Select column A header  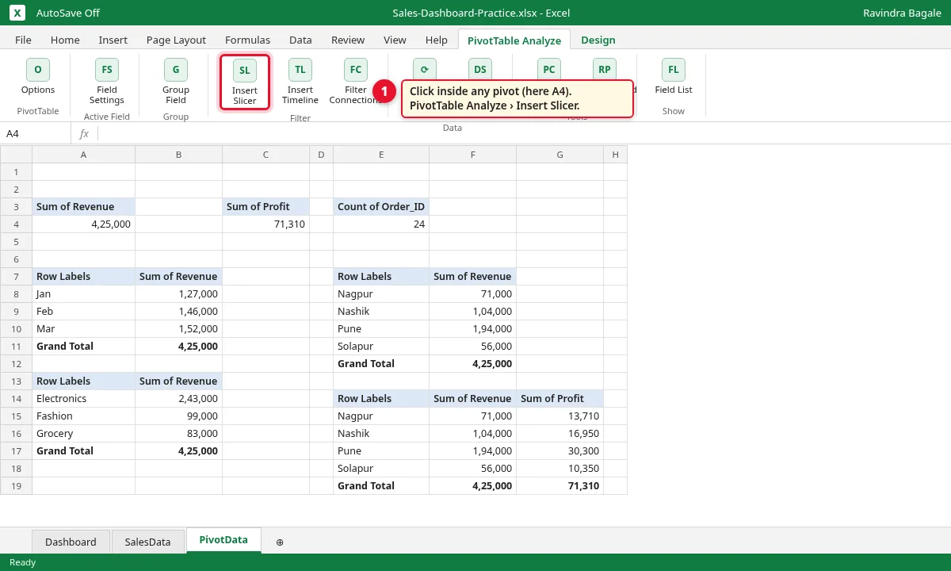click(x=84, y=155)
